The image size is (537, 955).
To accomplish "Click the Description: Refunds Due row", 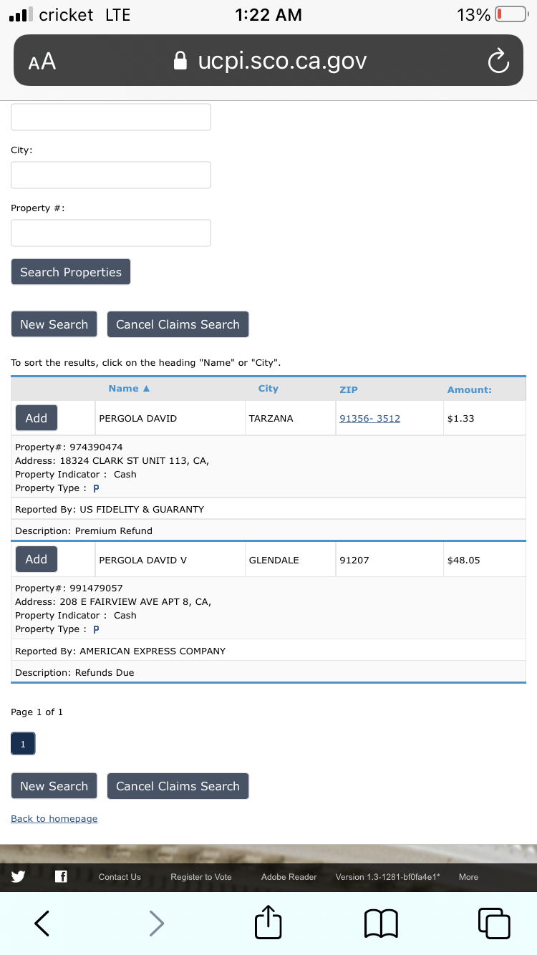I will (268, 672).
